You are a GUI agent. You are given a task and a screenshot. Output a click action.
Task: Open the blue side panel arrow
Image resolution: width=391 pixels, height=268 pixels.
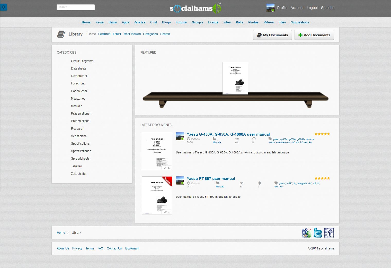click(4, 7)
